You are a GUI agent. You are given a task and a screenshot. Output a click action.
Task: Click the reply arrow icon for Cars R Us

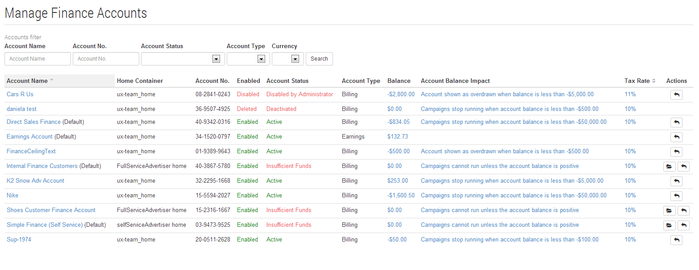coord(676,94)
